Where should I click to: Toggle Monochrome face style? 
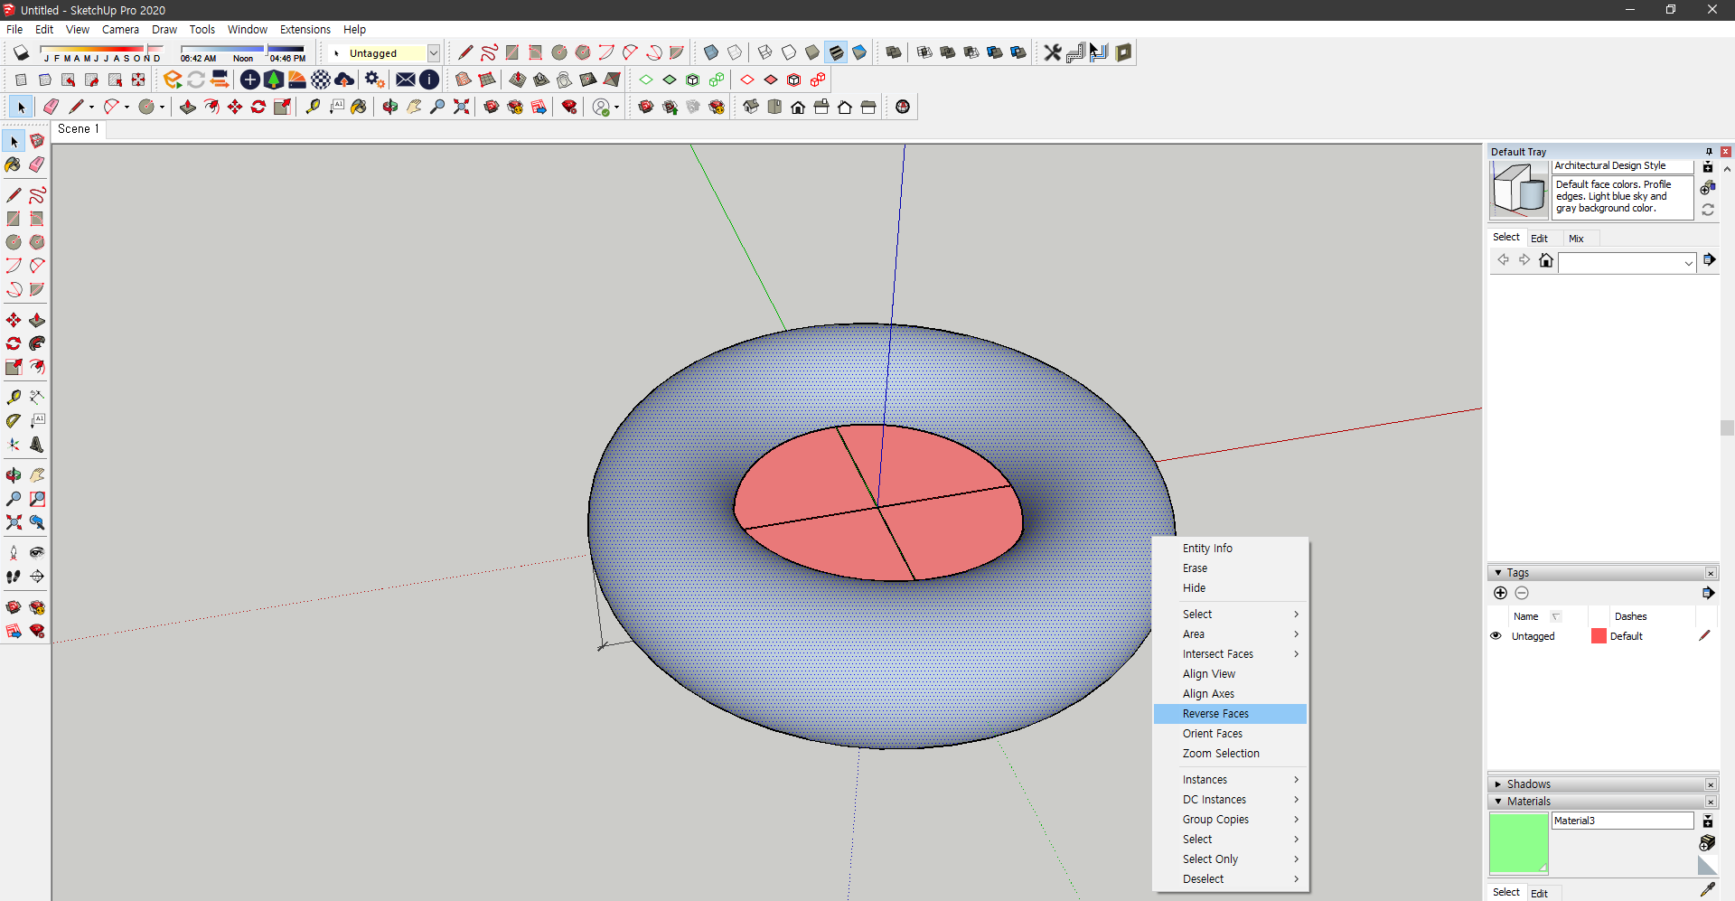(859, 52)
